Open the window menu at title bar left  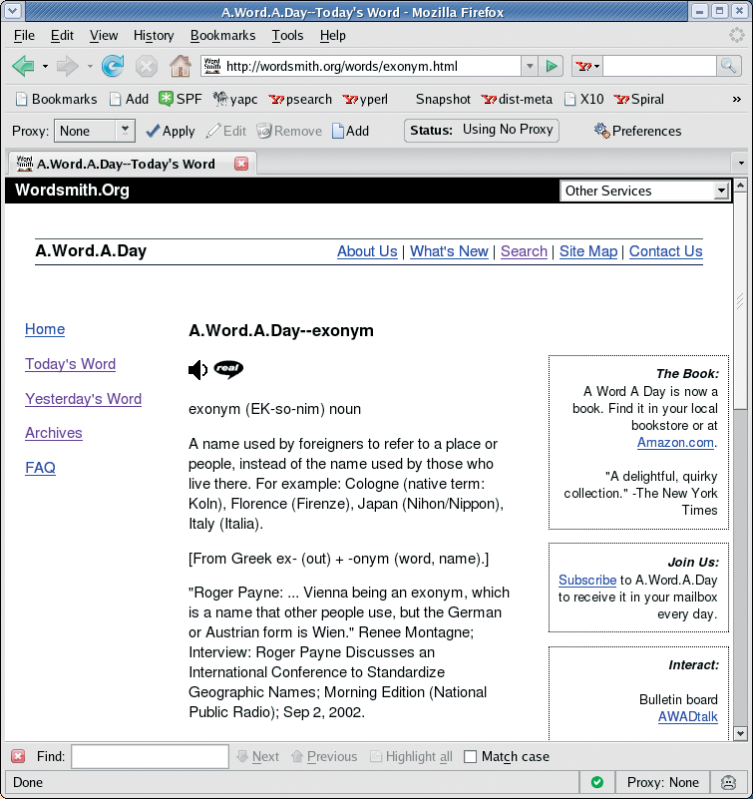click(x=12, y=11)
